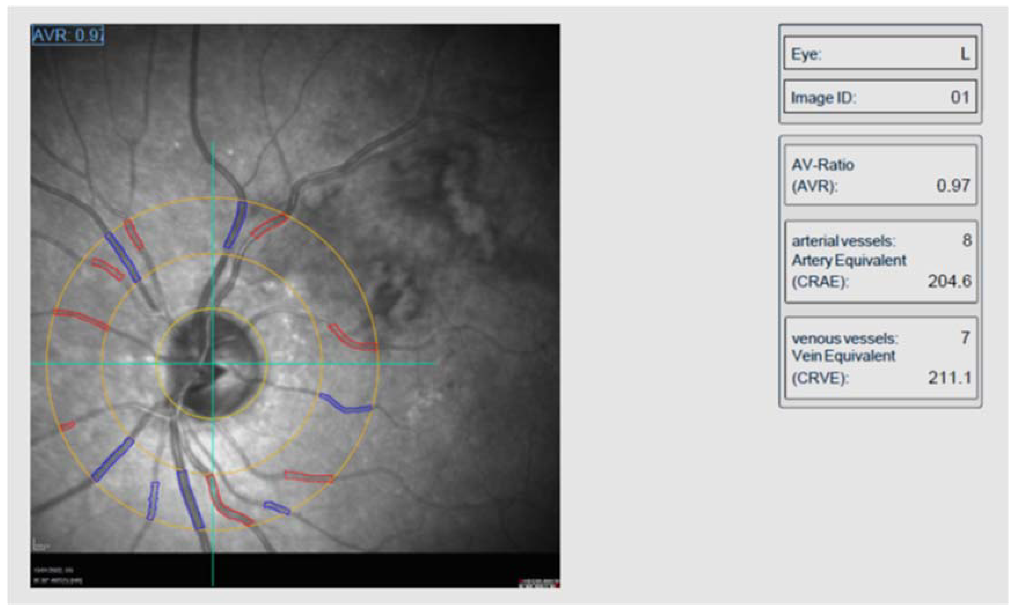Click the CRVE value 211.1
The image size is (1014, 612).
click(x=949, y=378)
